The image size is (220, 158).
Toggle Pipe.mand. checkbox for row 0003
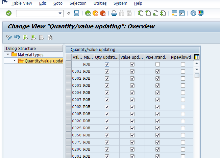coord(157,85)
